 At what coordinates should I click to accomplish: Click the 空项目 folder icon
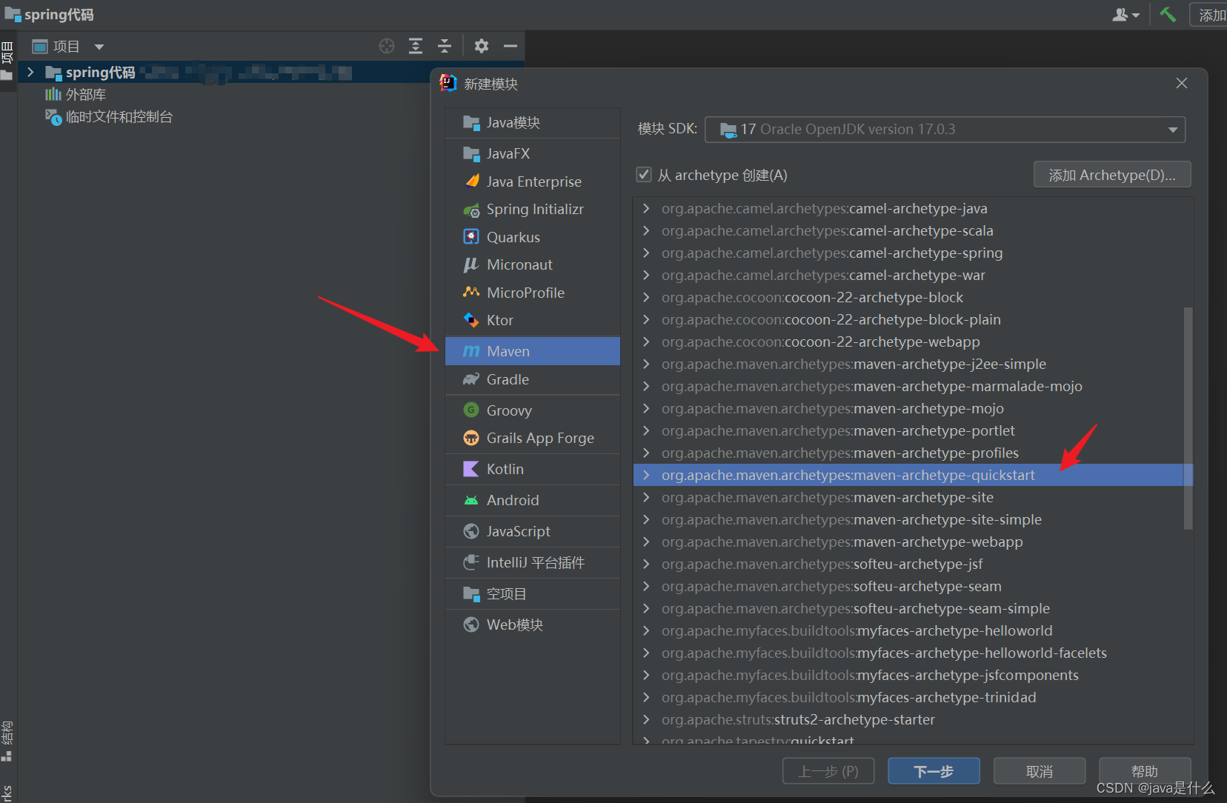tap(471, 593)
